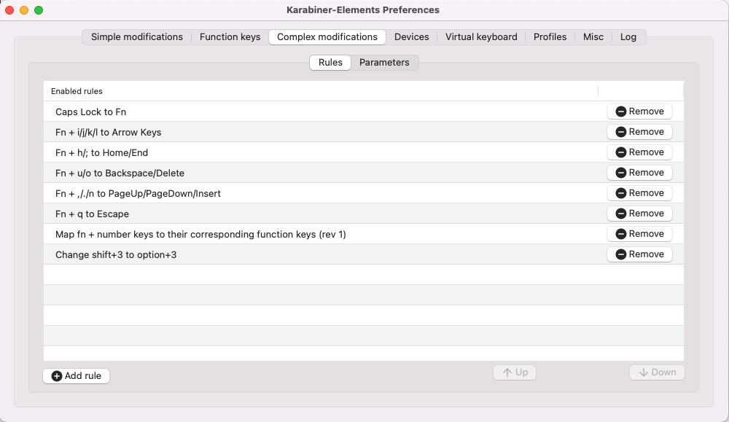Maximize window with the green button

pos(39,10)
